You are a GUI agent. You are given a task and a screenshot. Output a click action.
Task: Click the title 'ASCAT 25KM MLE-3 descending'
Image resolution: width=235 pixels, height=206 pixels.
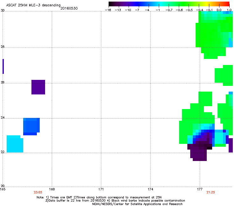33,5
